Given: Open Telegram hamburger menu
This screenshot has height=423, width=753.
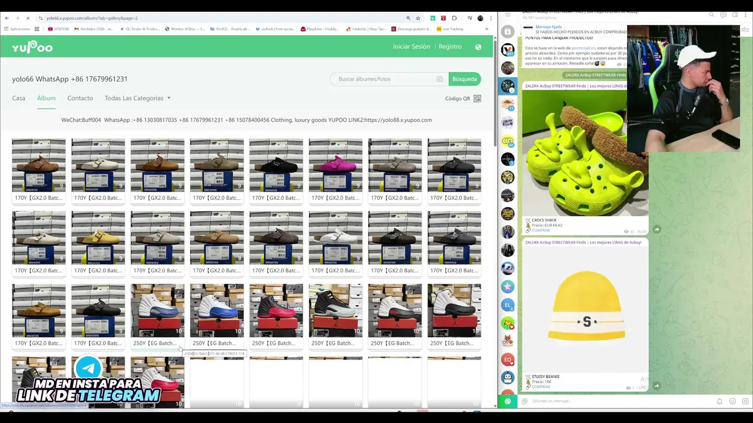Looking at the screenshot, I should 508,14.
